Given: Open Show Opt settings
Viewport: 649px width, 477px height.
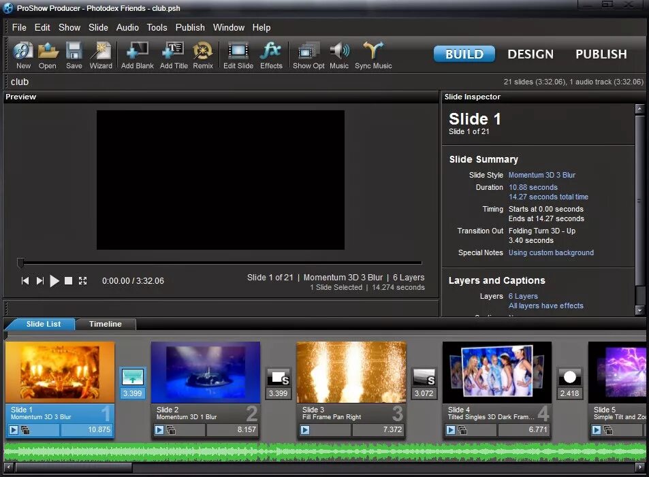Looking at the screenshot, I should pyautogui.click(x=308, y=55).
